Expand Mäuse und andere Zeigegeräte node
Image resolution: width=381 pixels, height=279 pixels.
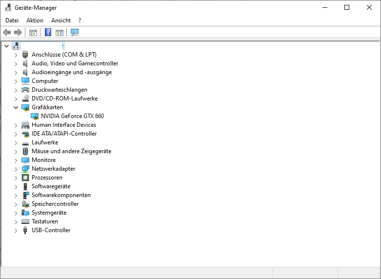(x=16, y=151)
